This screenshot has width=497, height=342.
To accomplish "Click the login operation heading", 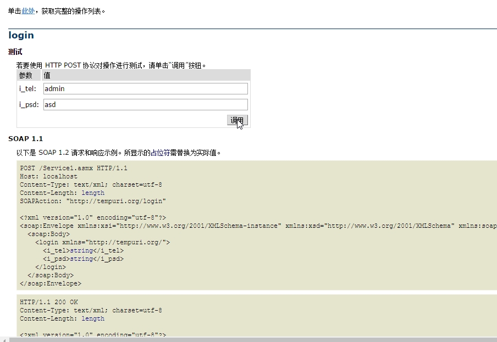I will coord(21,35).
